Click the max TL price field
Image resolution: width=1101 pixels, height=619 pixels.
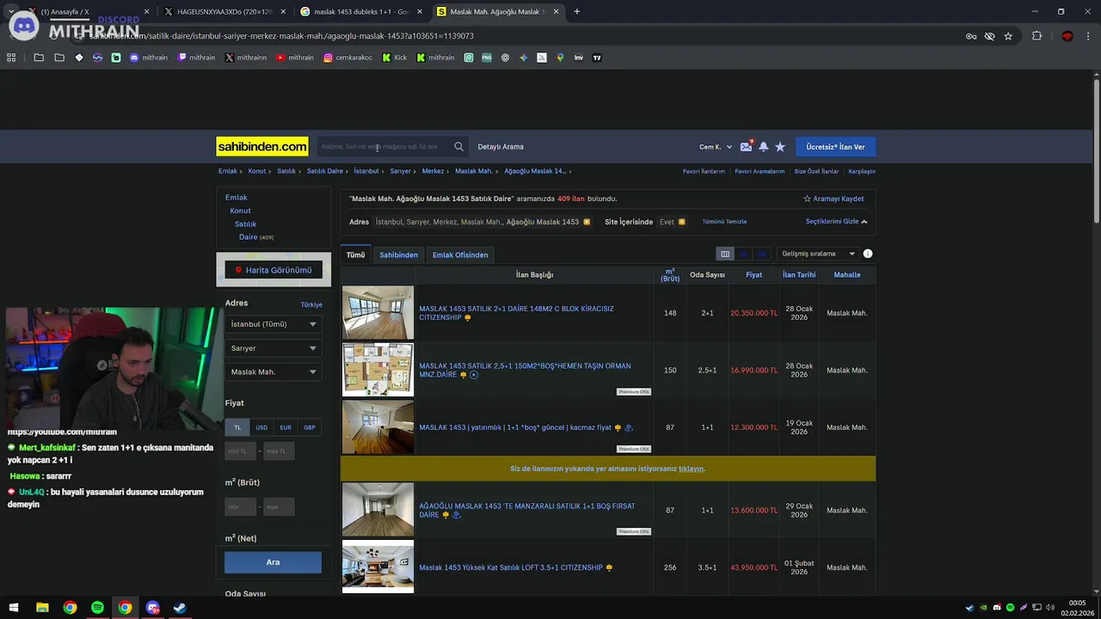279,451
